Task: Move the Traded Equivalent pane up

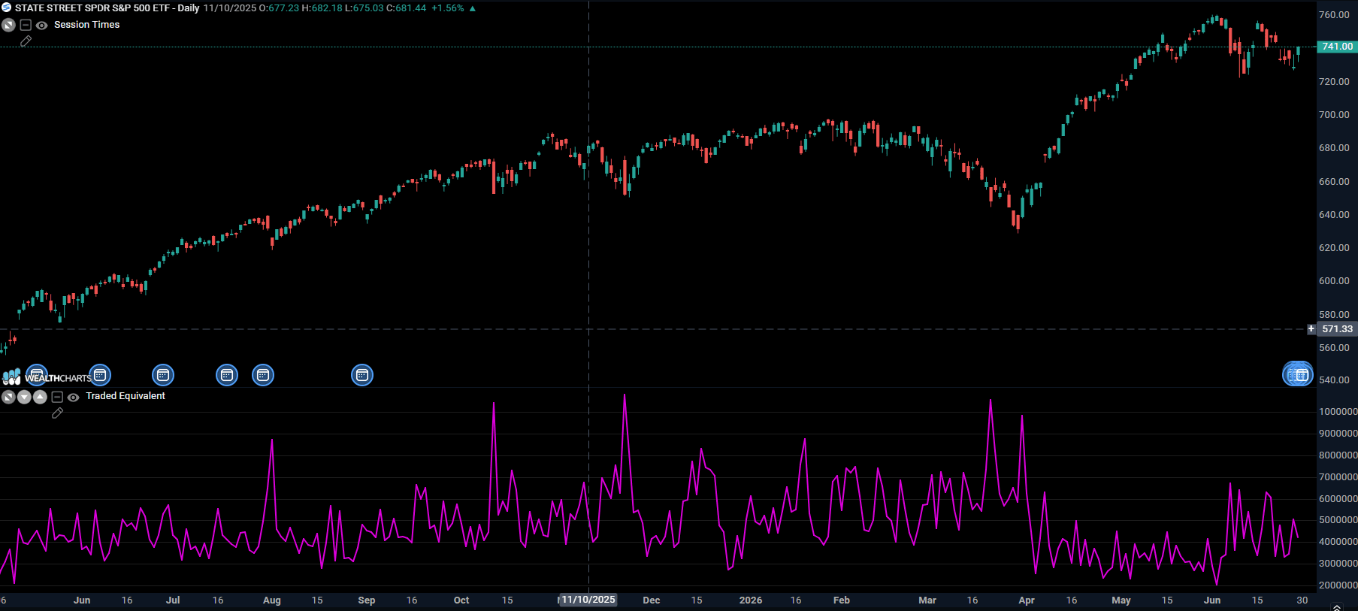Action: [40, 397]
